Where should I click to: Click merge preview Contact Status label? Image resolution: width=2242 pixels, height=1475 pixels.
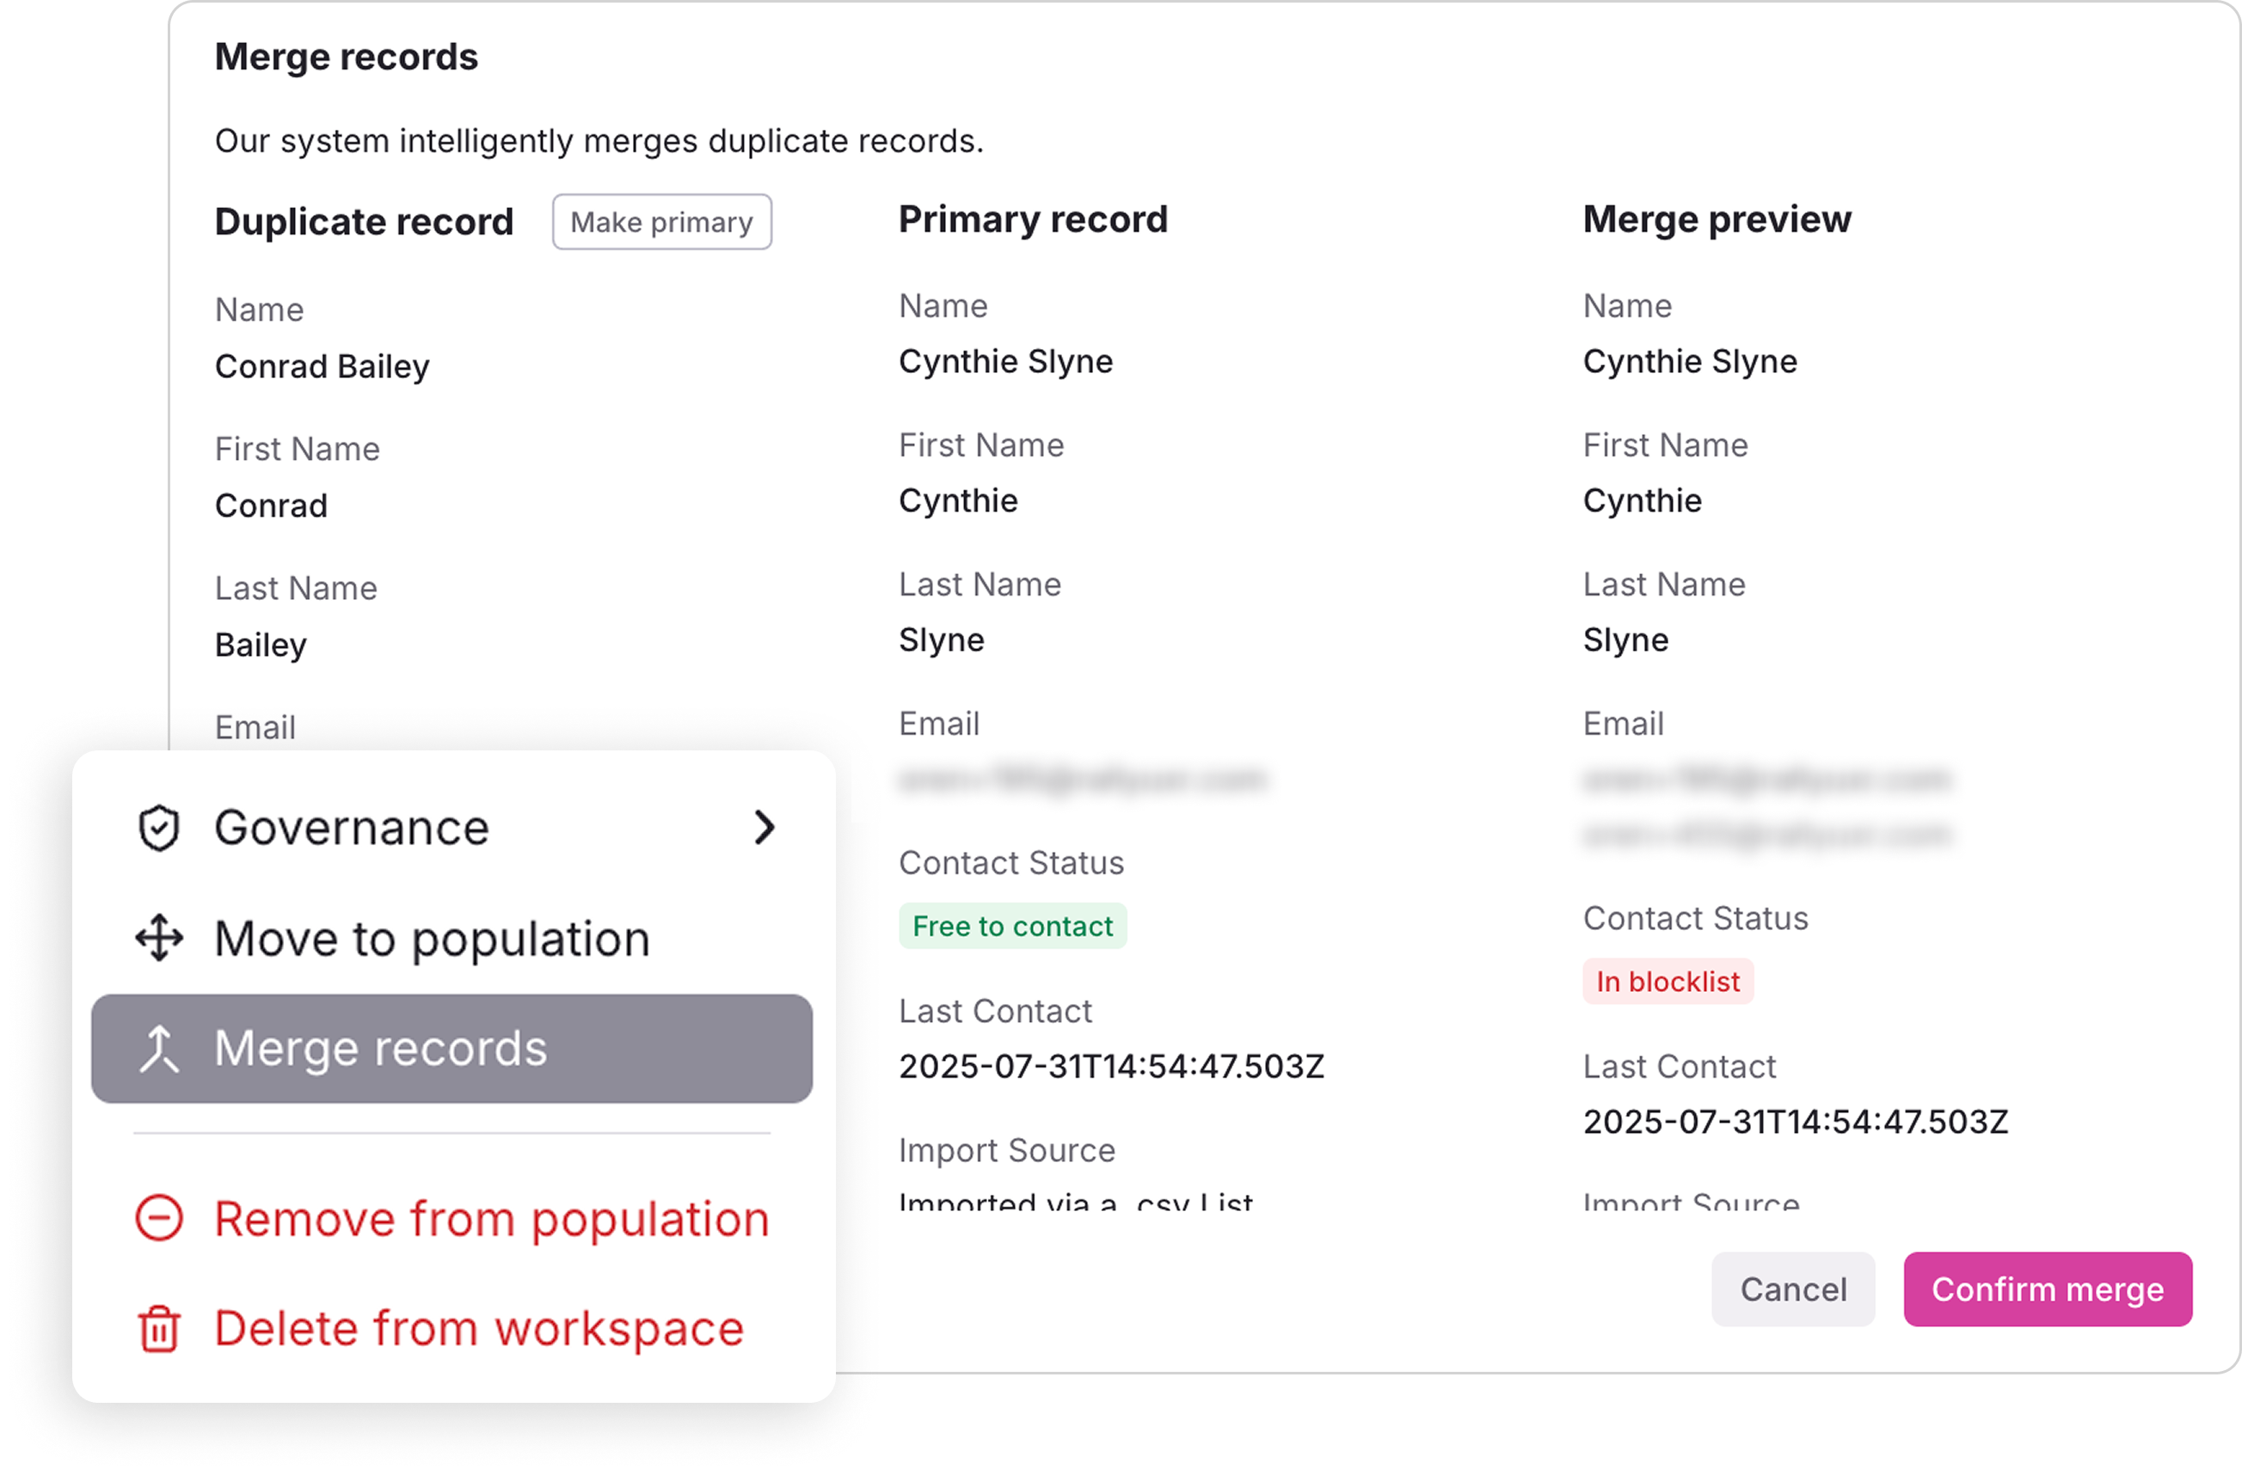pyautogui.click(x=1695, y=919)
